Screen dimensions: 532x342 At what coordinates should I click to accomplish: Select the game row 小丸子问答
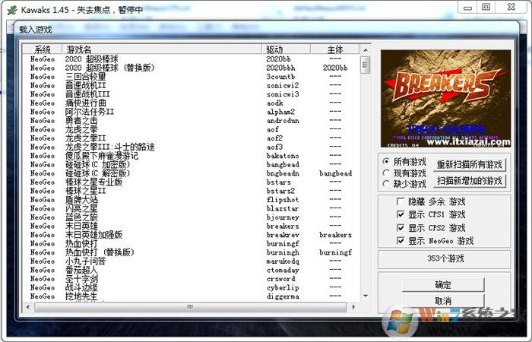(x=190, y=261)
